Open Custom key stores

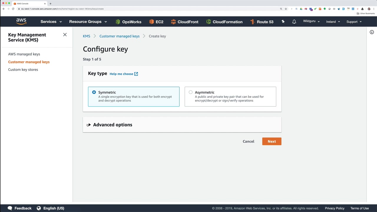(23, 69)
